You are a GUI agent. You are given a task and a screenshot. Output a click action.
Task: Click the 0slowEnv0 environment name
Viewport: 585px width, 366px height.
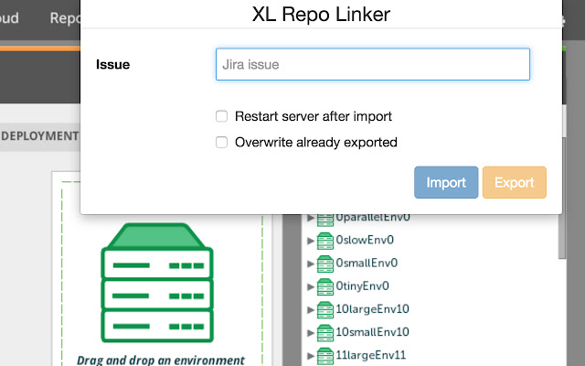365,240
